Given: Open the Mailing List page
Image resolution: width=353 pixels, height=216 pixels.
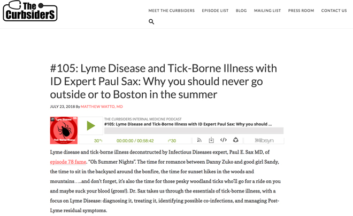Looking at the screenshot, I should 267,11.
